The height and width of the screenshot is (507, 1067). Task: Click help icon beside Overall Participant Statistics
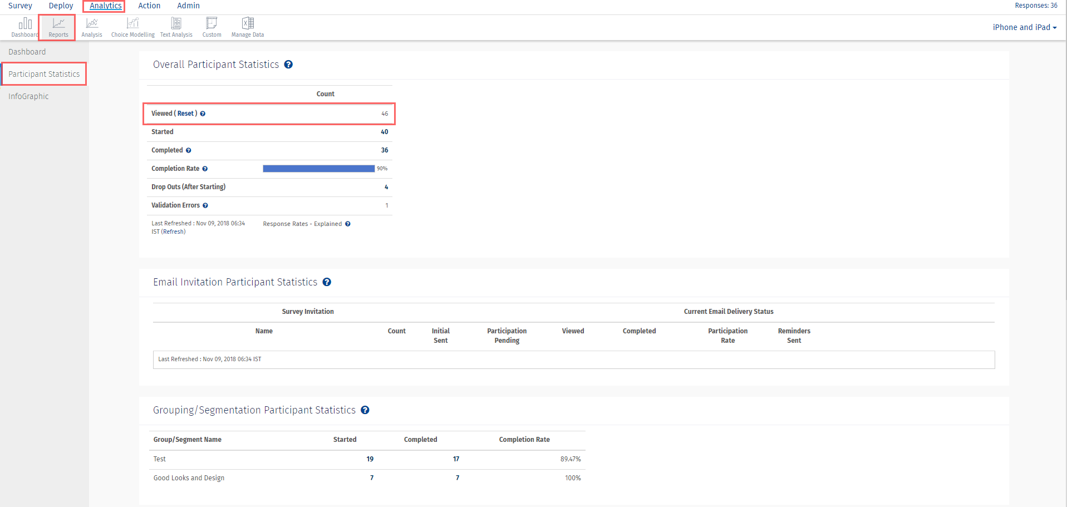point(288,65)
